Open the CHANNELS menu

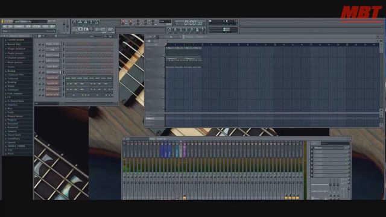click(x=19, y=27)
